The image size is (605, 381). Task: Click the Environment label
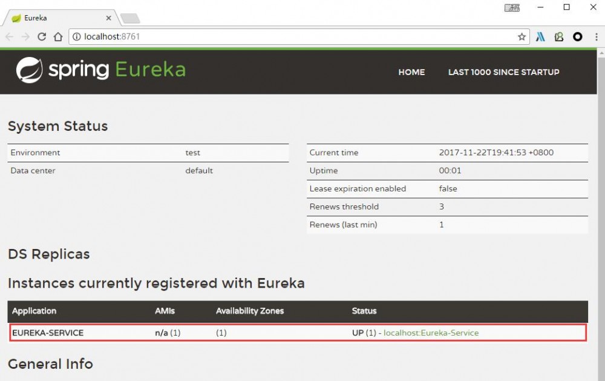point(35,153)
